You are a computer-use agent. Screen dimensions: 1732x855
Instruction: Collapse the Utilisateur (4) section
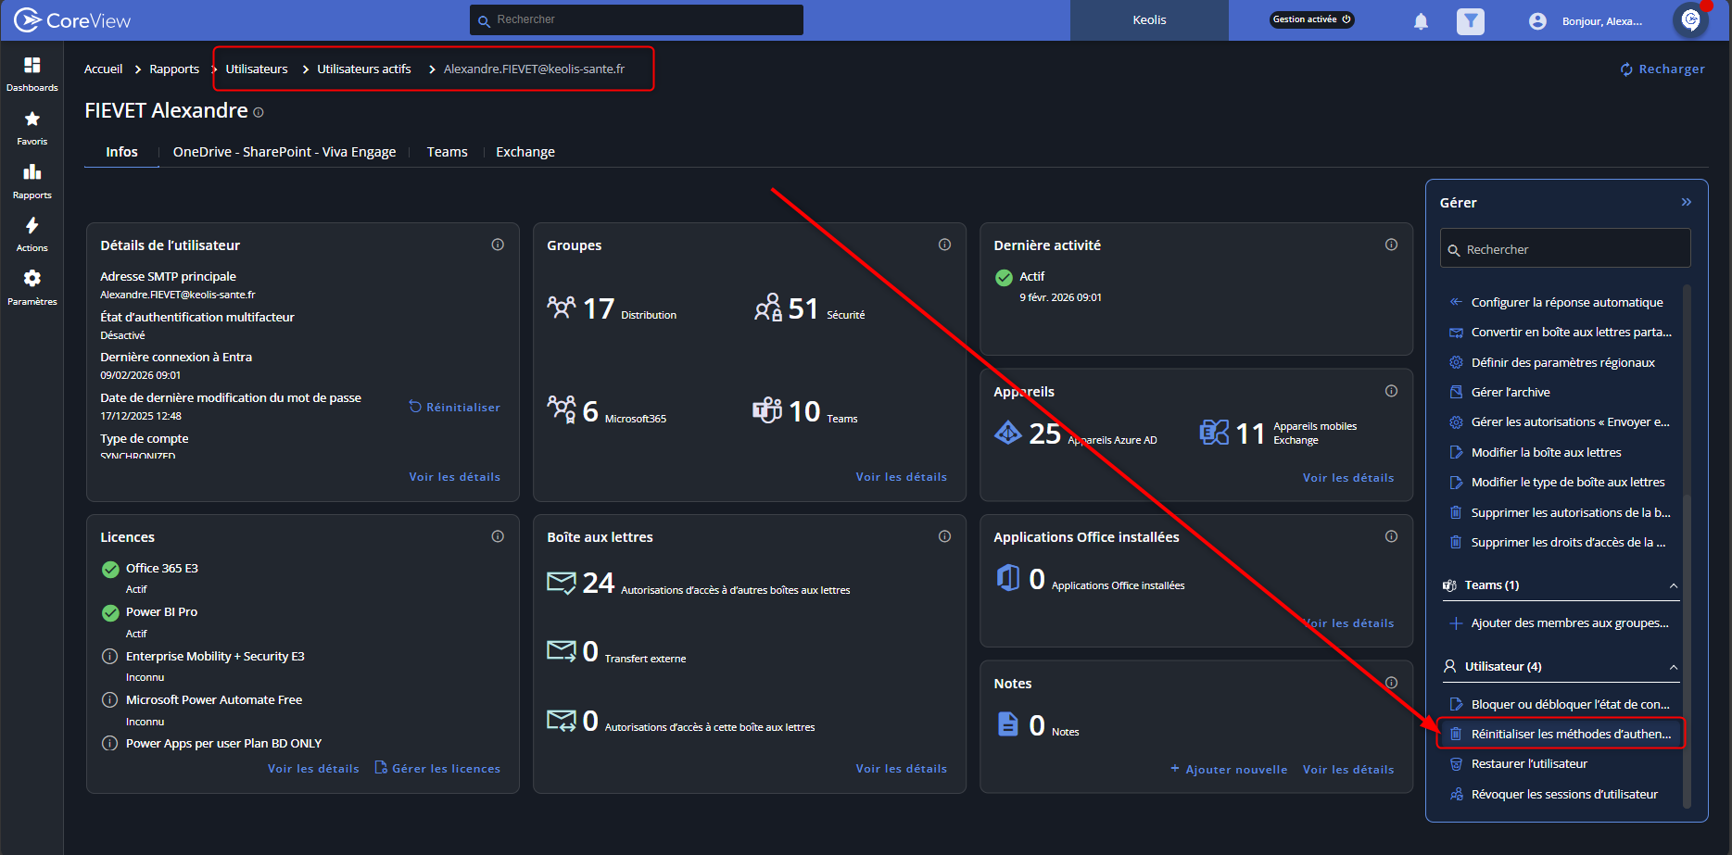click(x=1674, y=667)
